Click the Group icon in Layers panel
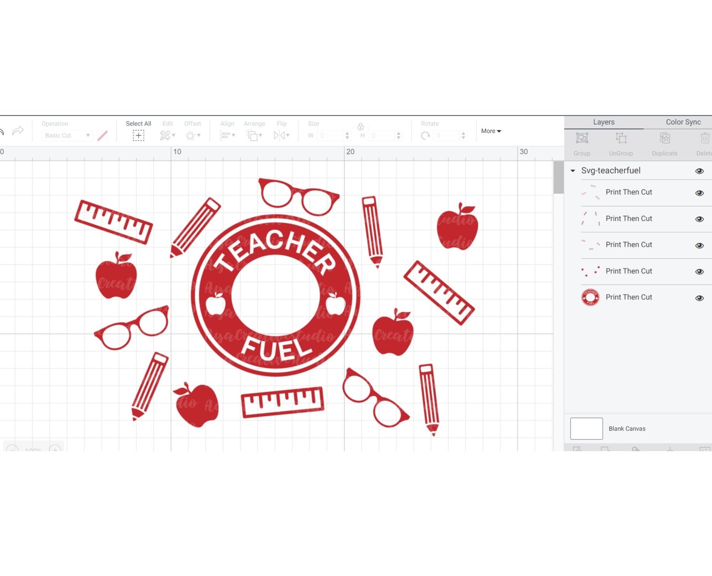 pos(582,138)
